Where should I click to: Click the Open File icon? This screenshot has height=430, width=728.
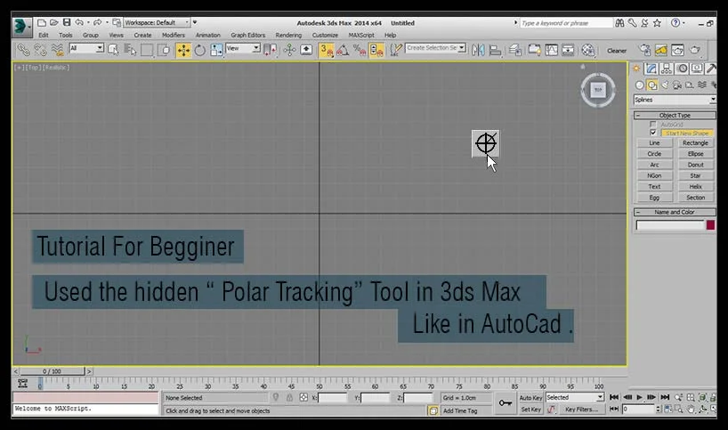[x=54, y=22]
